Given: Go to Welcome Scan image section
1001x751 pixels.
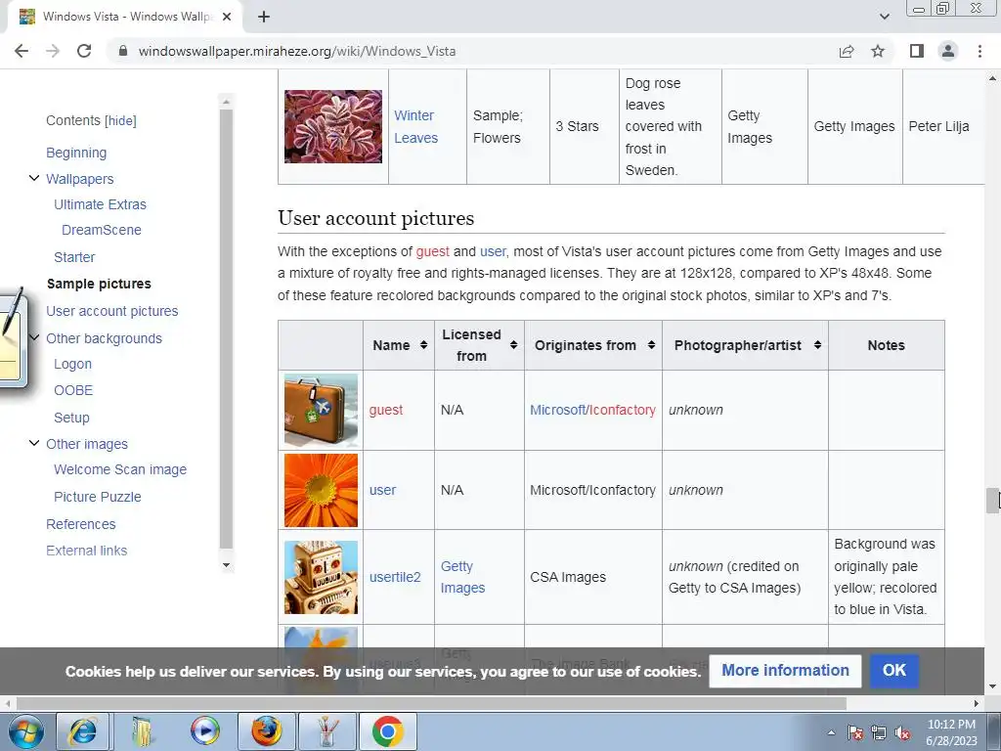Looking at the screenshot, I should pos(120,469).
